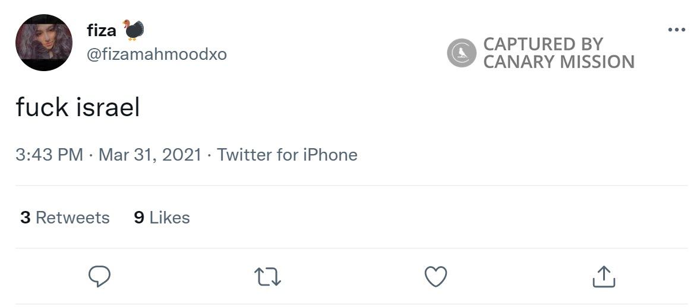Open the @fizamahmoodxo handle link
Viewport: 700px width, 307px height.
point(157,55)
